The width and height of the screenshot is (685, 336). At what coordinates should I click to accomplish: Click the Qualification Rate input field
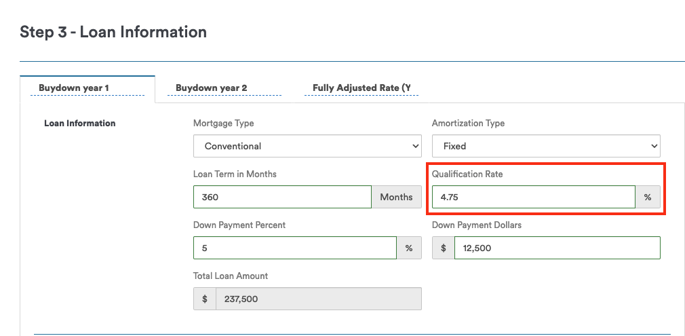pyautogui.click(x=533, y=197)
